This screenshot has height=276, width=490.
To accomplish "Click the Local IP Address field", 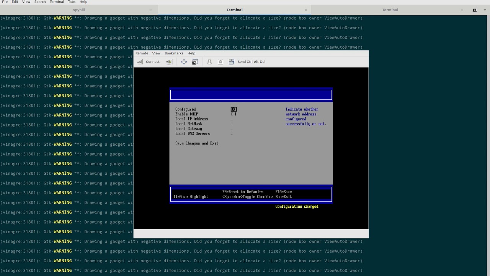I will point(232,119).
